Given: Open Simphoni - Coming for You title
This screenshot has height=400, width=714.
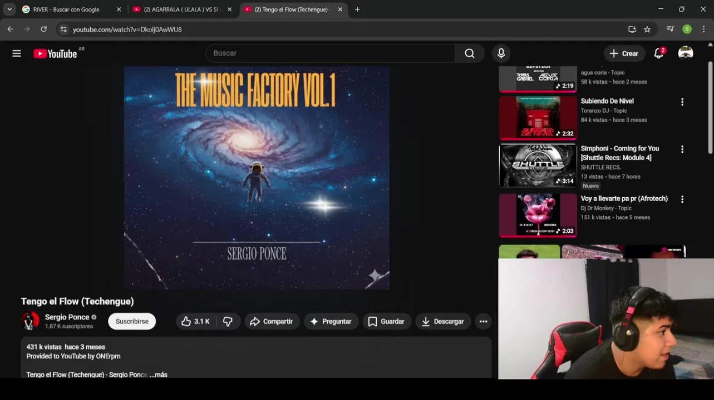Looking at the screenshot, I should coord(620,153).
